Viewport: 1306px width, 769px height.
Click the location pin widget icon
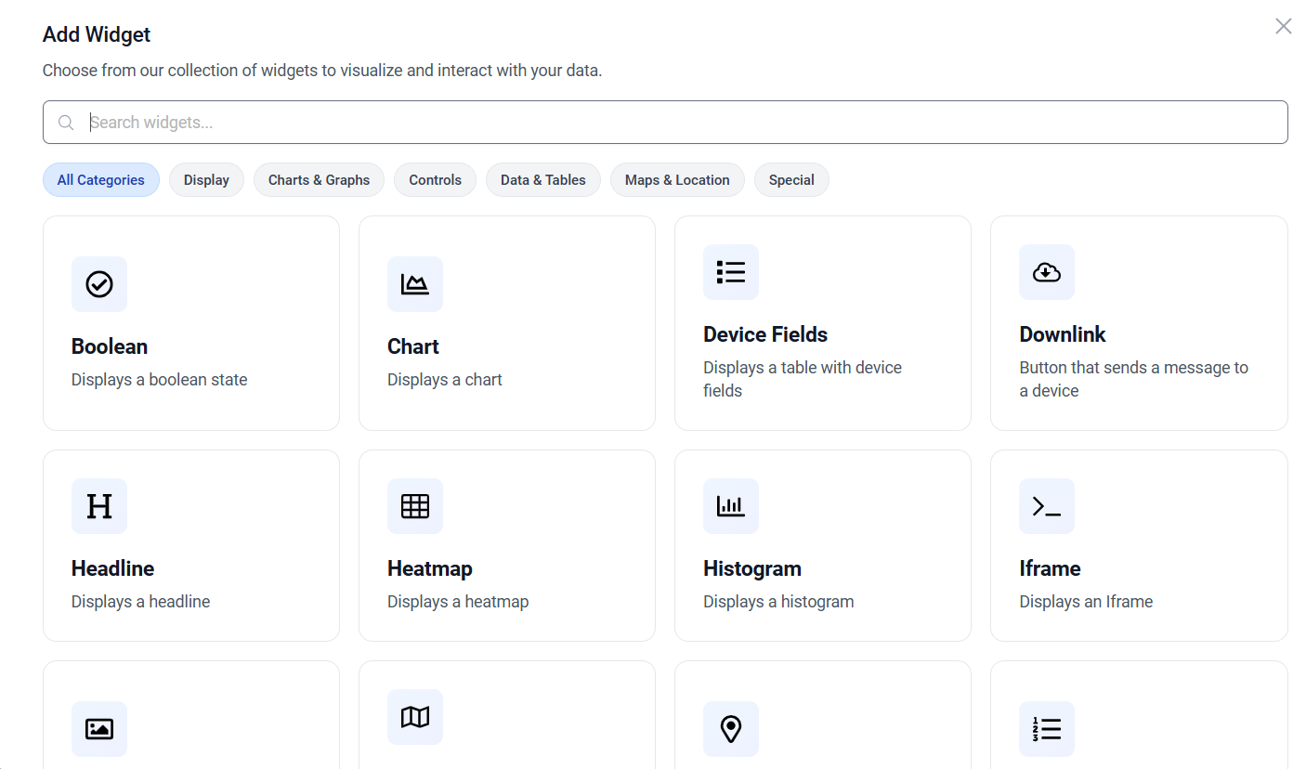tap(731, 729)
